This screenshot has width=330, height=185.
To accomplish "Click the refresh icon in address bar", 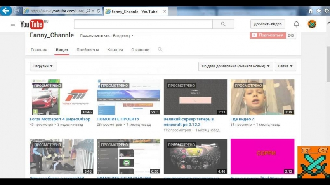I will pyautogui.click(x=99, y=11).
